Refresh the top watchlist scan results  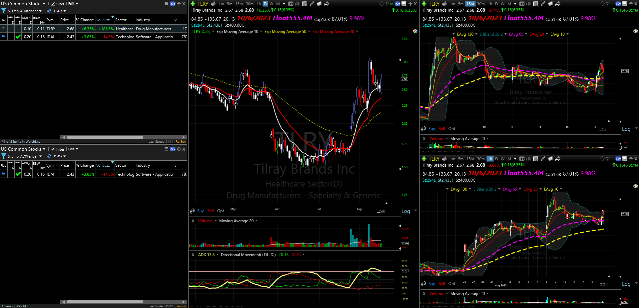coord(49,11)
